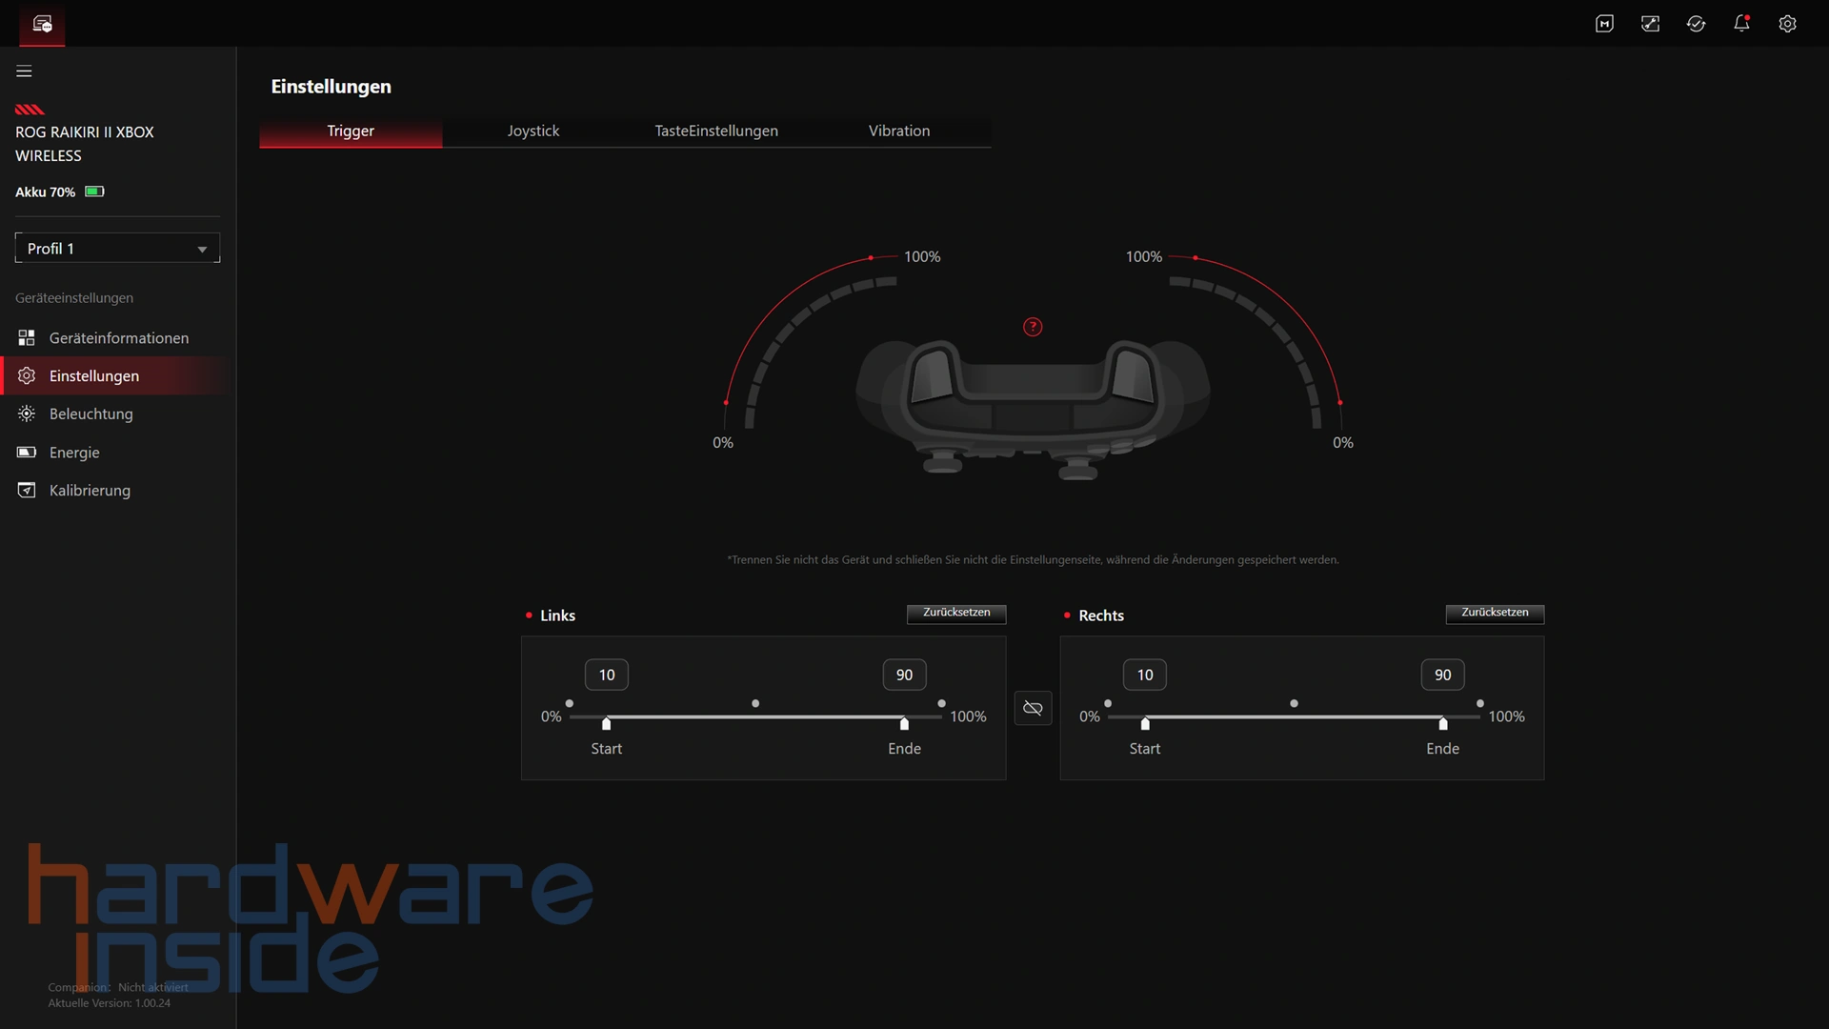
Task: Open the TasteEinstellungen tab
Action: 715,131
